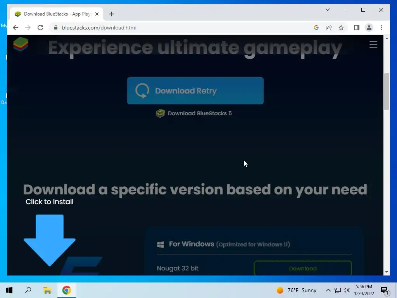This screenshot has width=397, height=298.
Task: Bookmark this page with the star icon
Action: click(x=341, y=28)
